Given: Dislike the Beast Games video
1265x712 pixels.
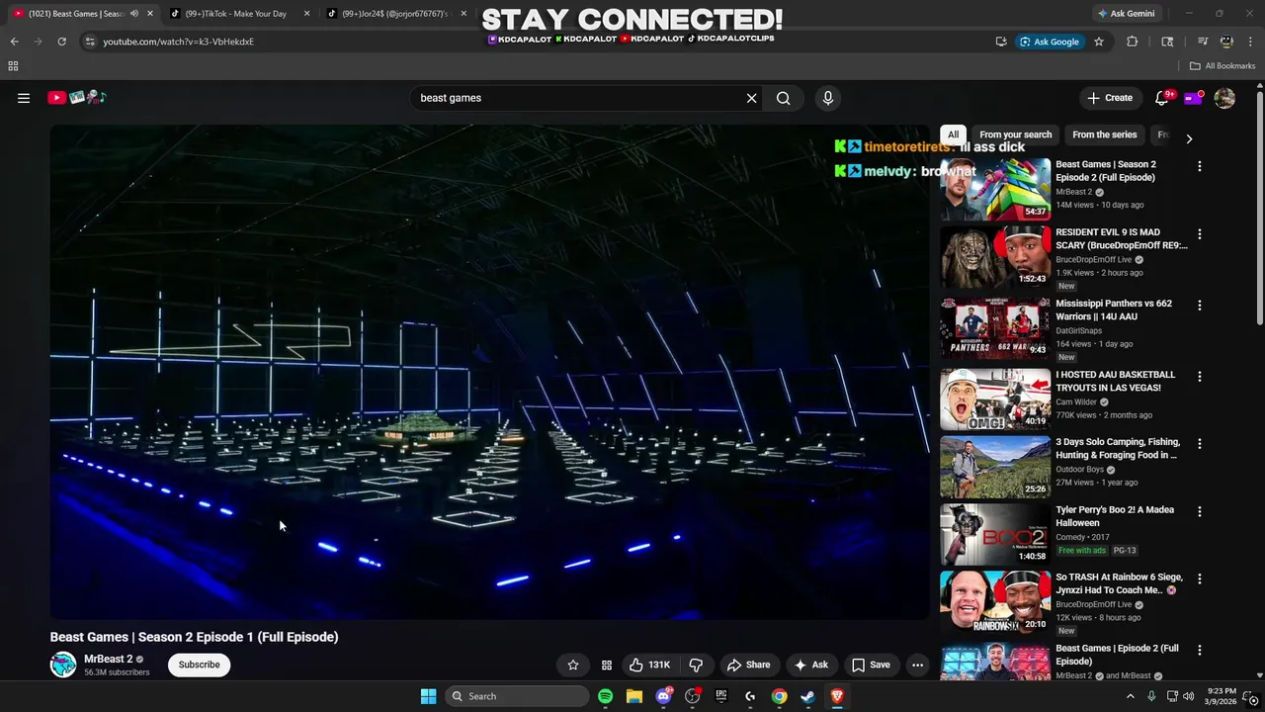Looking at the screenshot, I should click(696, 665).
